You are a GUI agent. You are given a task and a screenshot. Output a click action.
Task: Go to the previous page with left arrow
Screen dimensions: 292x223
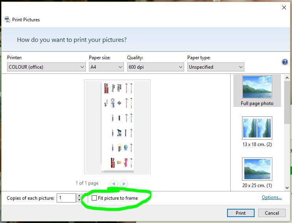tap(114, 184)
